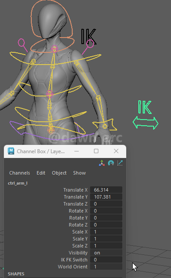Open the Object menu in Channel Box
The image size is (171, 278).
[x=59, y=173]
